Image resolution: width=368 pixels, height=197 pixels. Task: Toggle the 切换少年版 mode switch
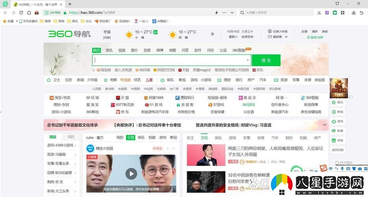(277, 32)
